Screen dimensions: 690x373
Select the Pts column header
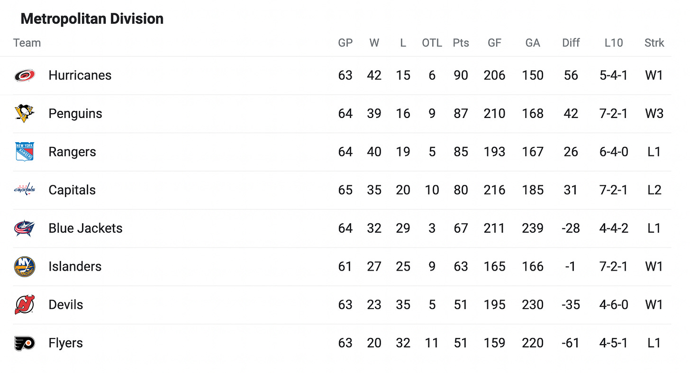point(461,43)
